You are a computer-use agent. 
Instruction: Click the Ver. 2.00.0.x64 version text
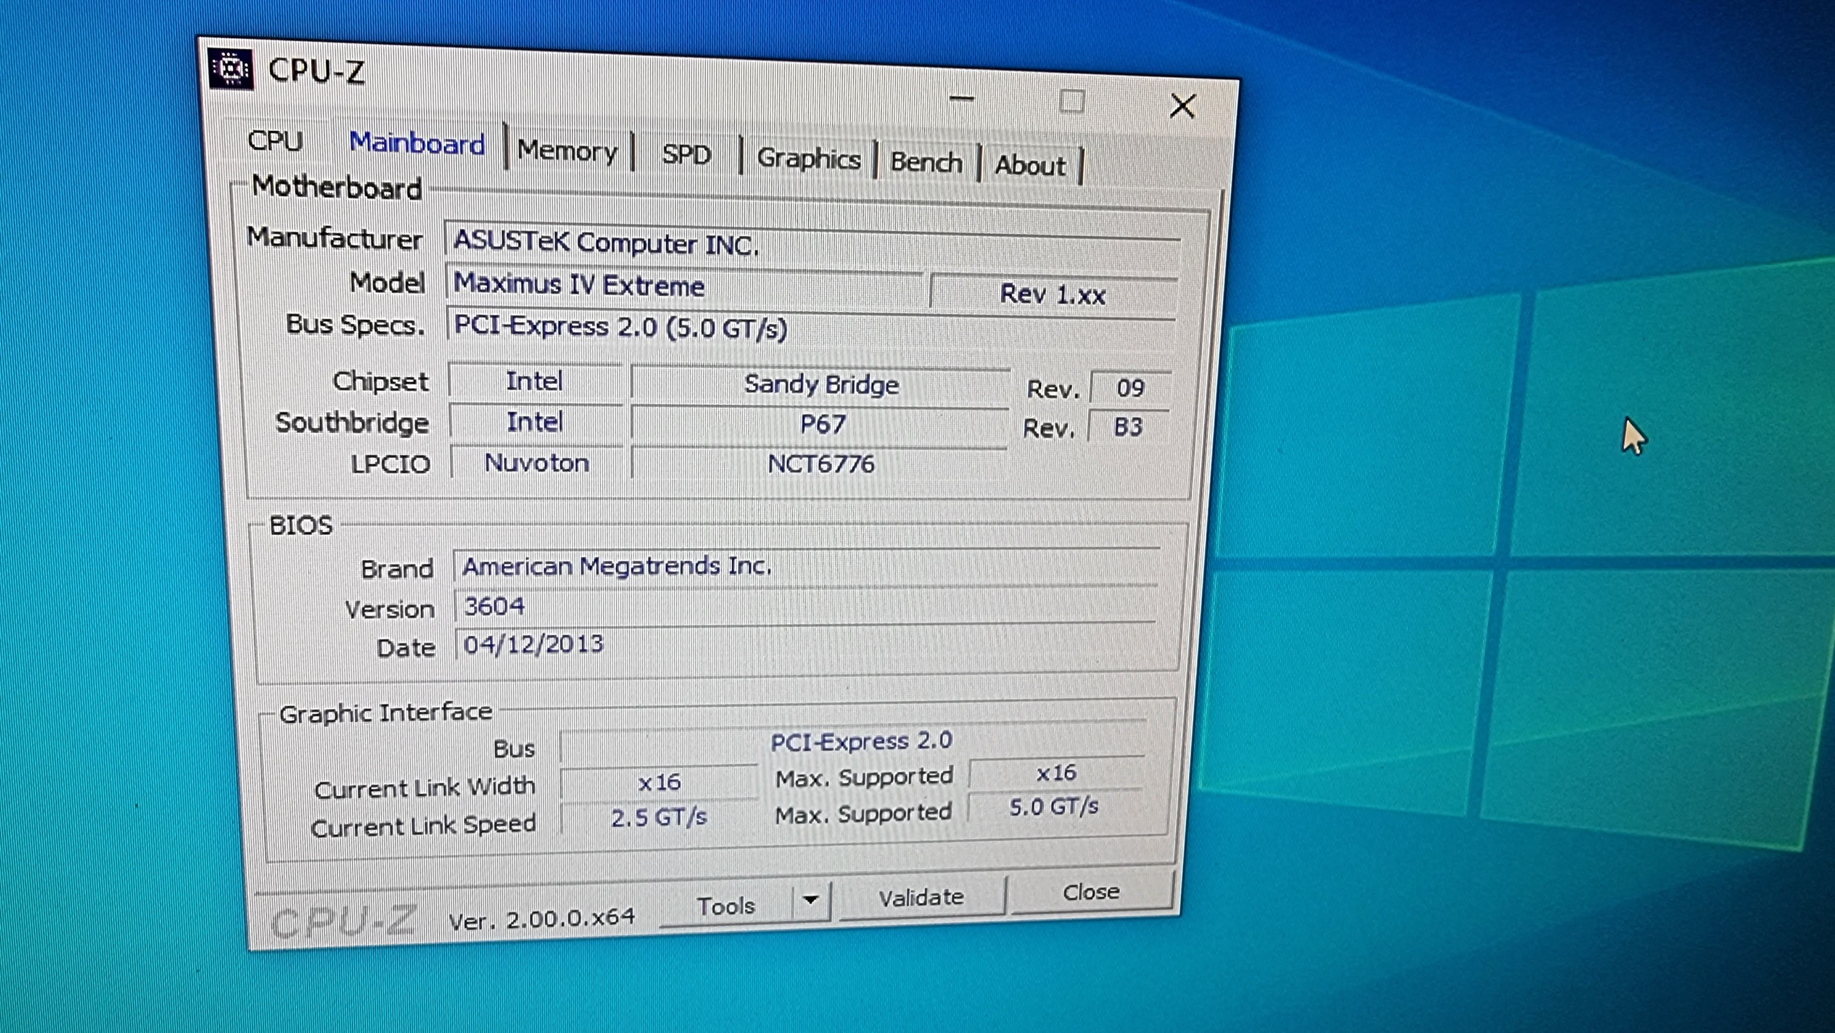(x=541, y=919)
